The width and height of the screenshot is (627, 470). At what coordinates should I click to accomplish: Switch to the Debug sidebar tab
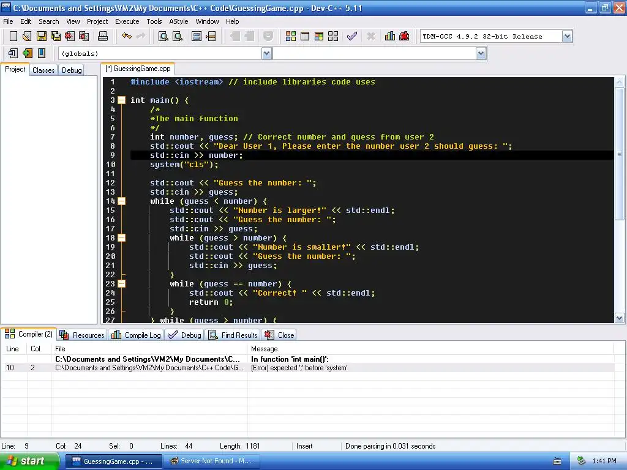tap(72, 70)
